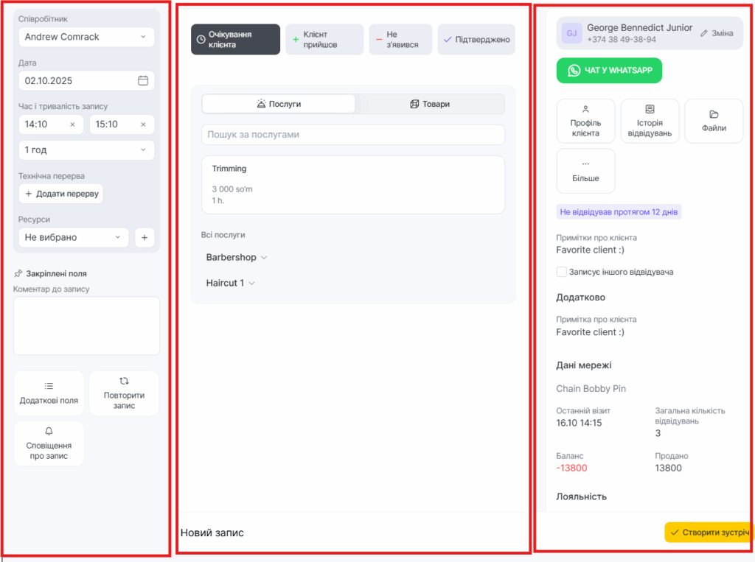The width and height of the screenshot is (755, 562).
Task: Open Сповіщення про запис notifications
Action: pyautogui.click(x=49, y=443)
